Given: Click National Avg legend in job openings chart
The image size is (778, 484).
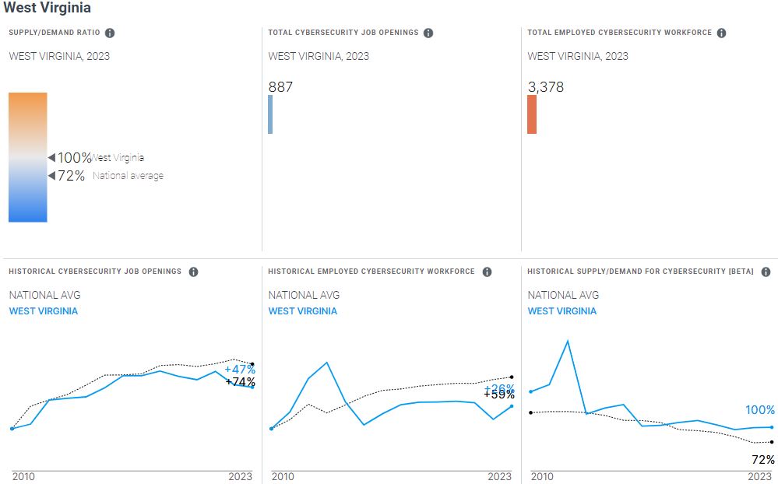Looking at the screenshot, I should (x=44, y=295).
